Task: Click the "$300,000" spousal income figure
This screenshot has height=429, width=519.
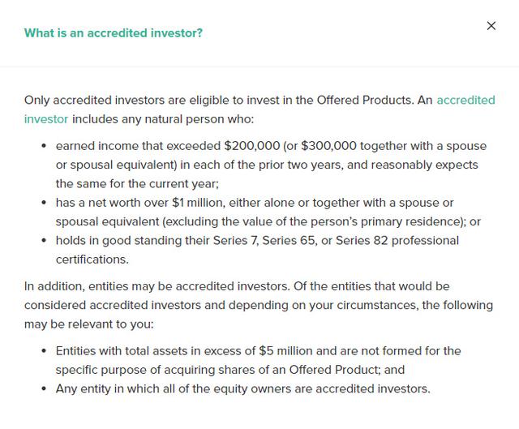Action: [329, 146]
